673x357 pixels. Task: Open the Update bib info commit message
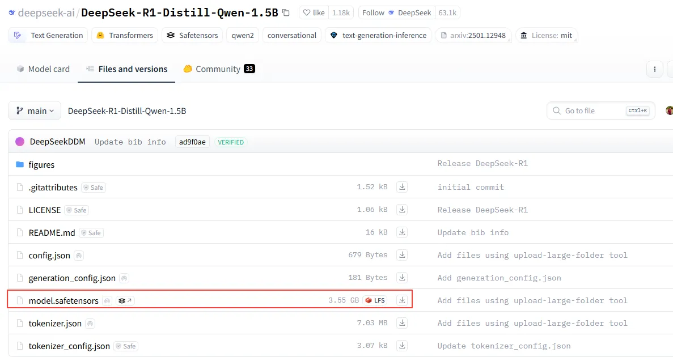(130, 142)
